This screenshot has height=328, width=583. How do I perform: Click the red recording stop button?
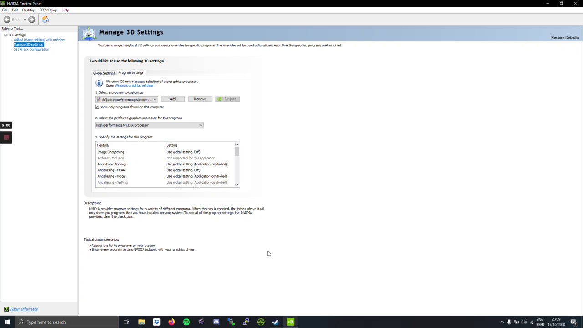pos(6,137)
